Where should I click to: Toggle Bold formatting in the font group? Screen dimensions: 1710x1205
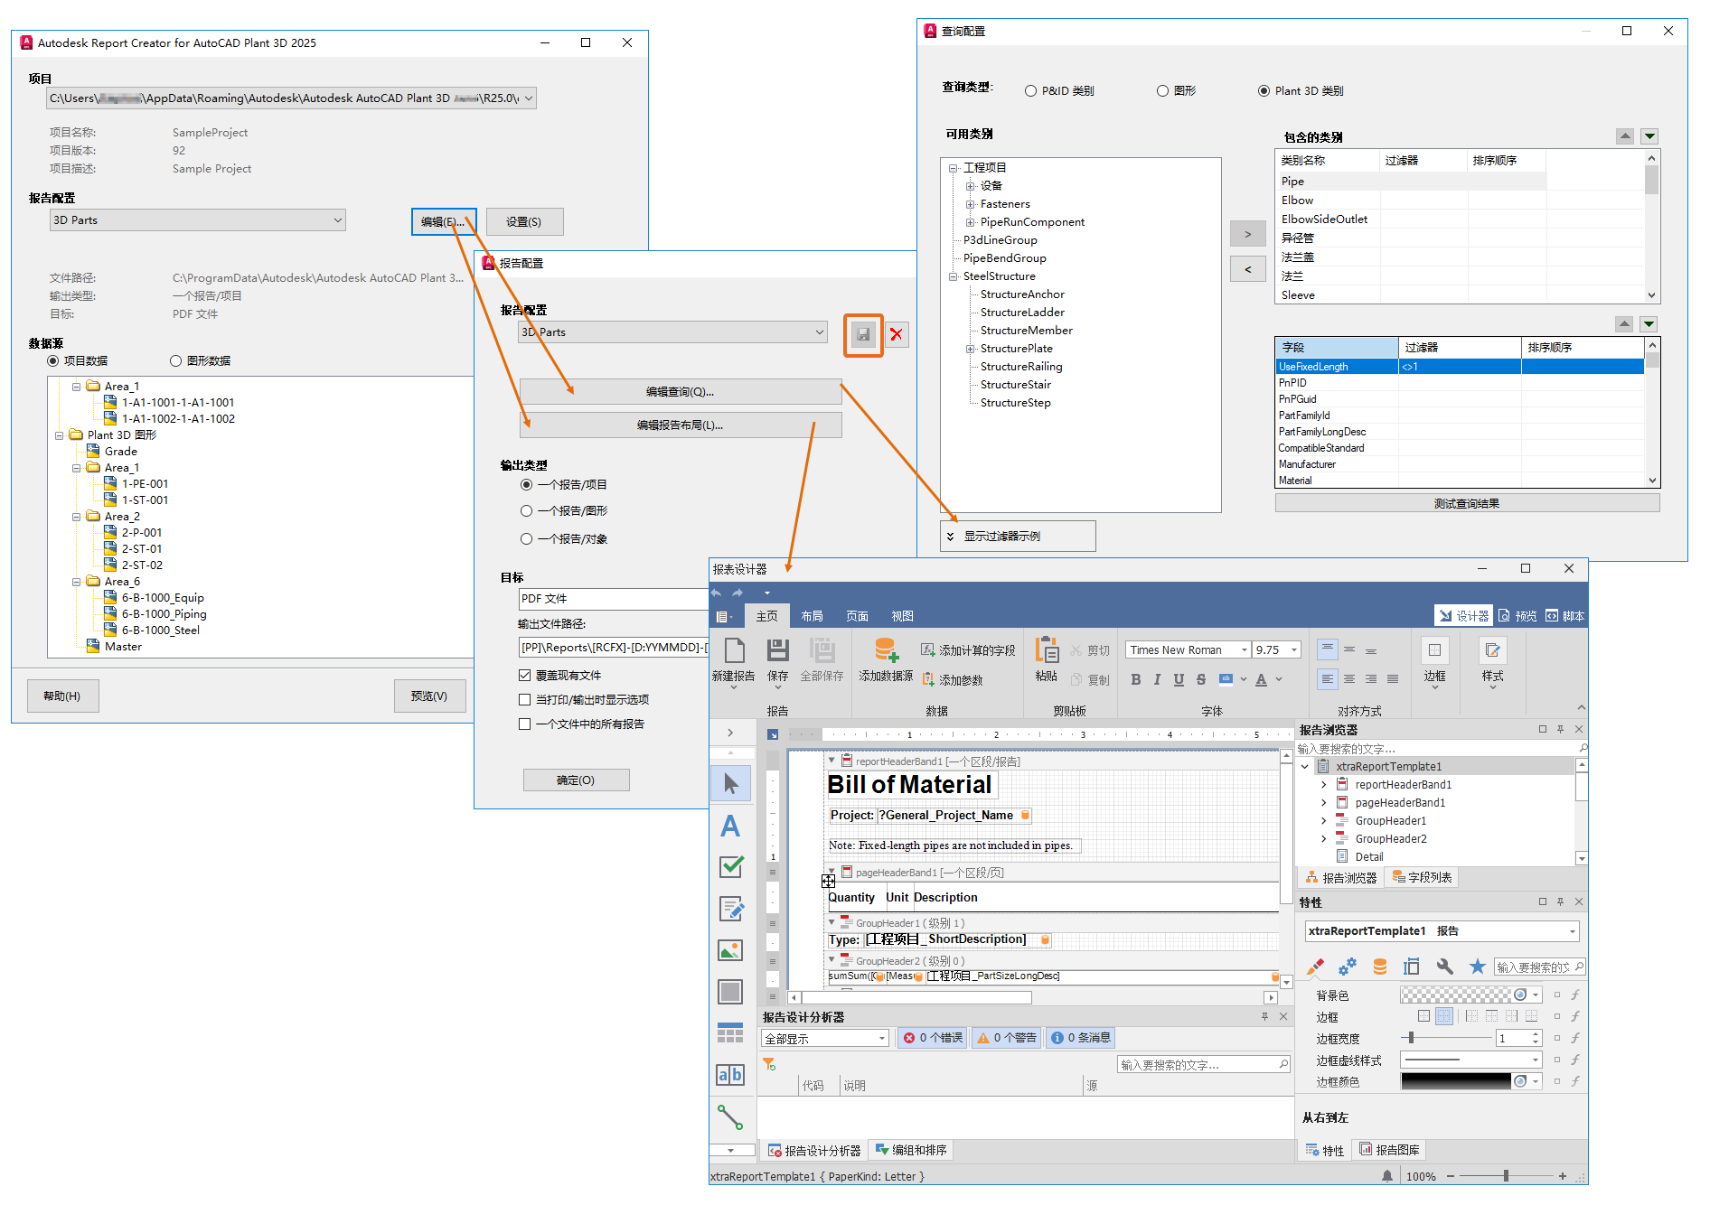click(x=1136, y=679)
